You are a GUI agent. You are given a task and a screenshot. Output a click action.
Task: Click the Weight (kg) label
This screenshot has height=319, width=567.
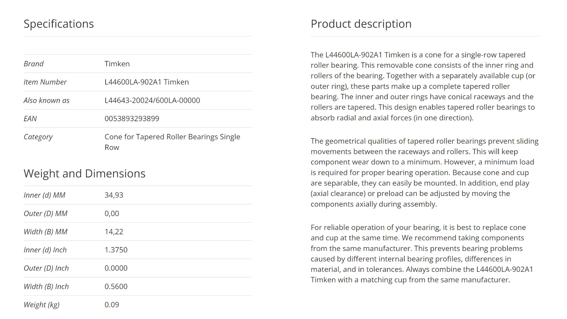click(x=41, y=305)
